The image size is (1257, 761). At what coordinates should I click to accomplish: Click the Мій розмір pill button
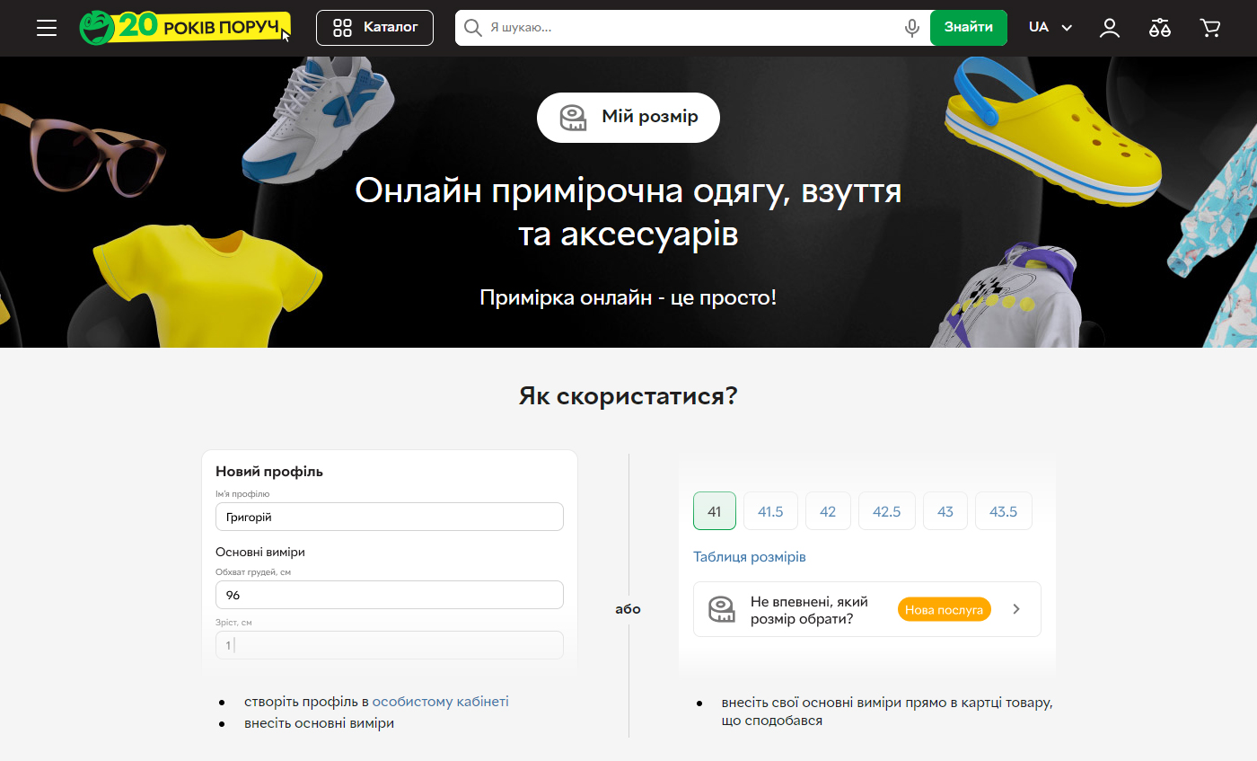628,118
